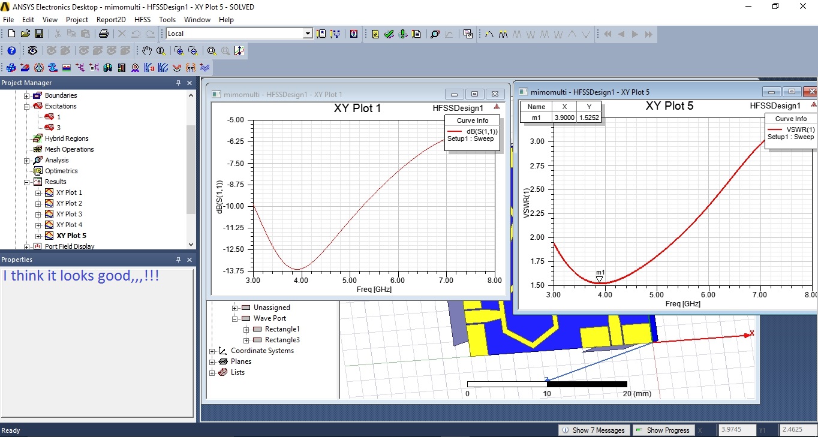
Task: Click the eye visibility icon in the toolbar
Action: (32, 51)
